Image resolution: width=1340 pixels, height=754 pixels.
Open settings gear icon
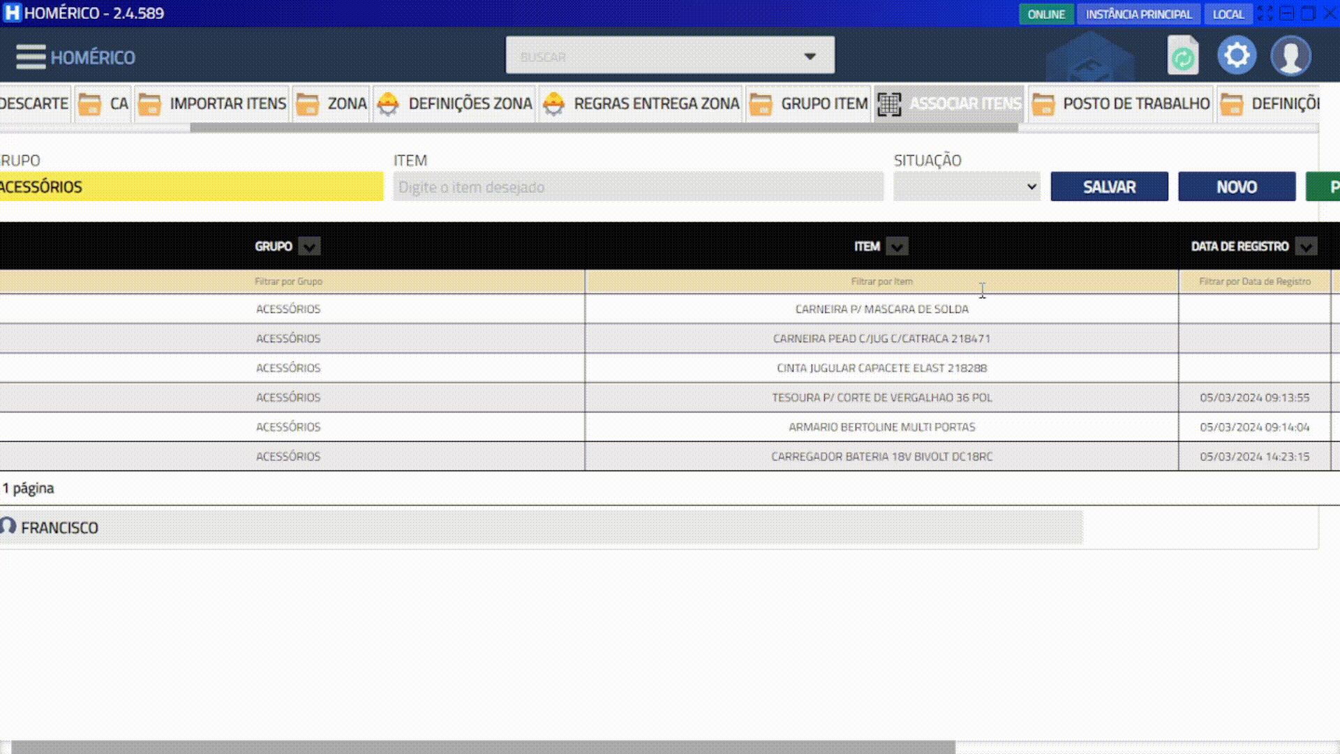pos(1237,55)
